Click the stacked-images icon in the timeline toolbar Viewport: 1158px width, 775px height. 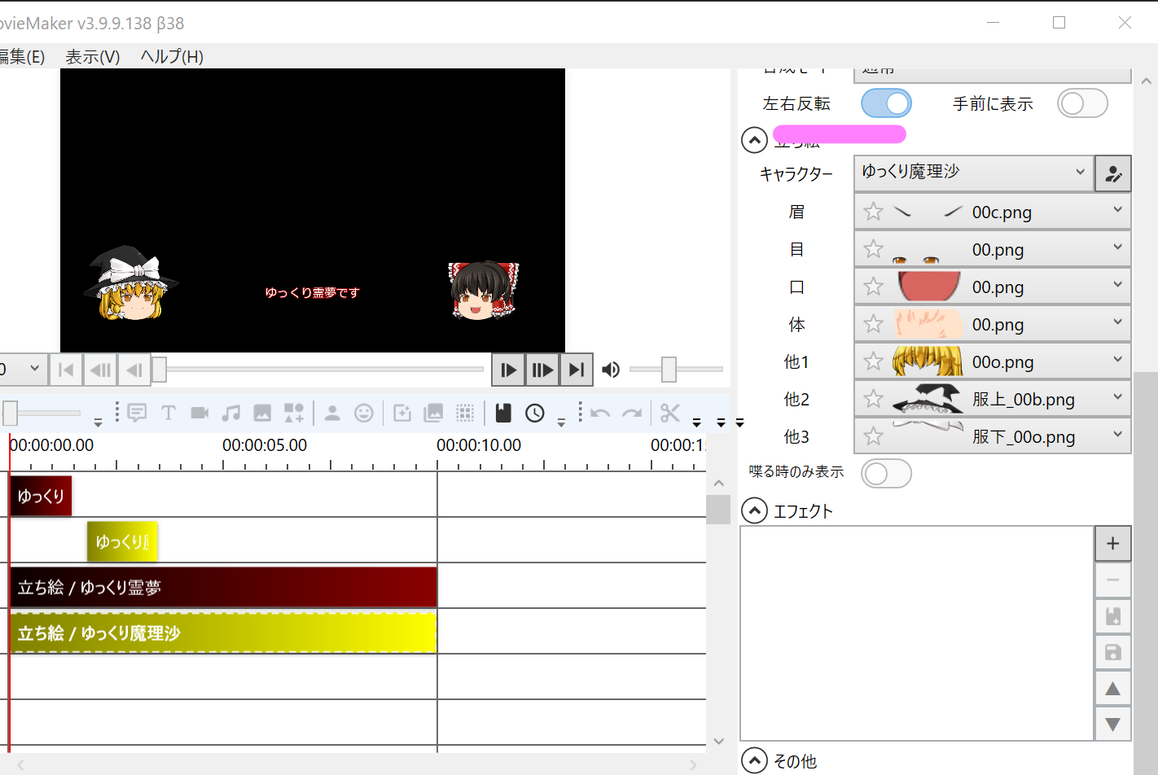434,414
